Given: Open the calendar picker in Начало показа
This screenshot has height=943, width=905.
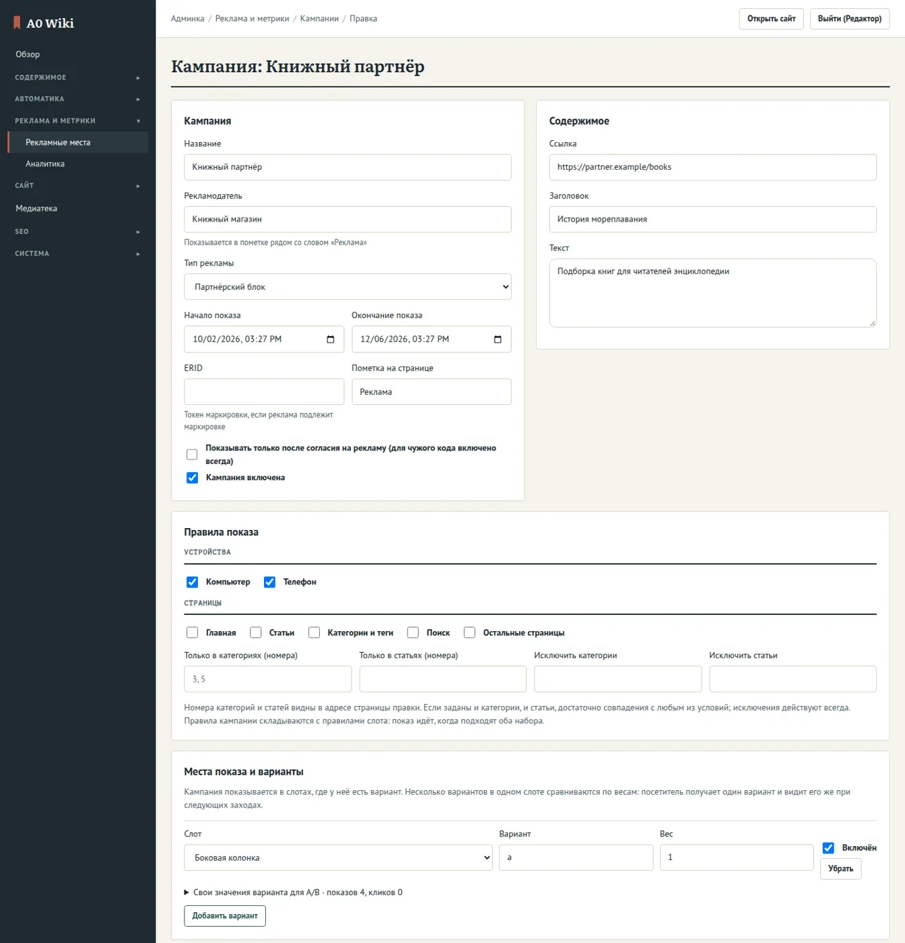Looking at the screenshot, I should coord(331,339).
